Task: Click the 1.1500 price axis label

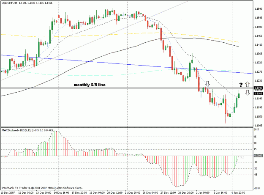Action: (x=258, y=27)
